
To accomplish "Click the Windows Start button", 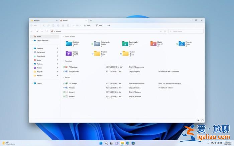I will pos(101,143).
